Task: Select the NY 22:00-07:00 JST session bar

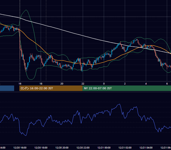Action: click(126, 88)
